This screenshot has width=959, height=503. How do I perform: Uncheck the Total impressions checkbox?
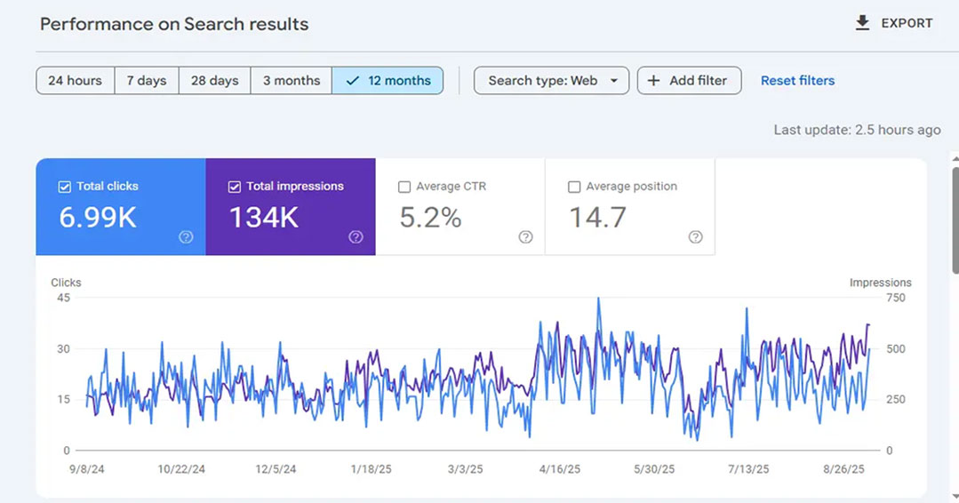[x=235, y=187]
